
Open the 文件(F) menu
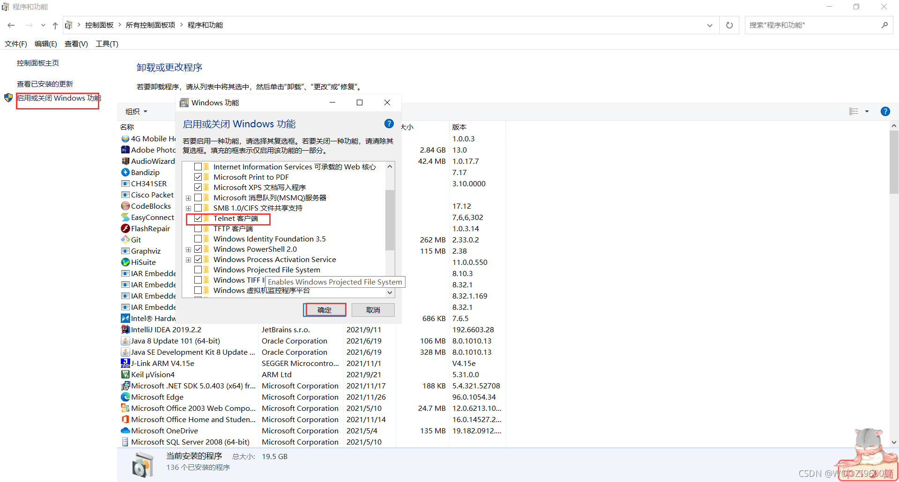16,44
